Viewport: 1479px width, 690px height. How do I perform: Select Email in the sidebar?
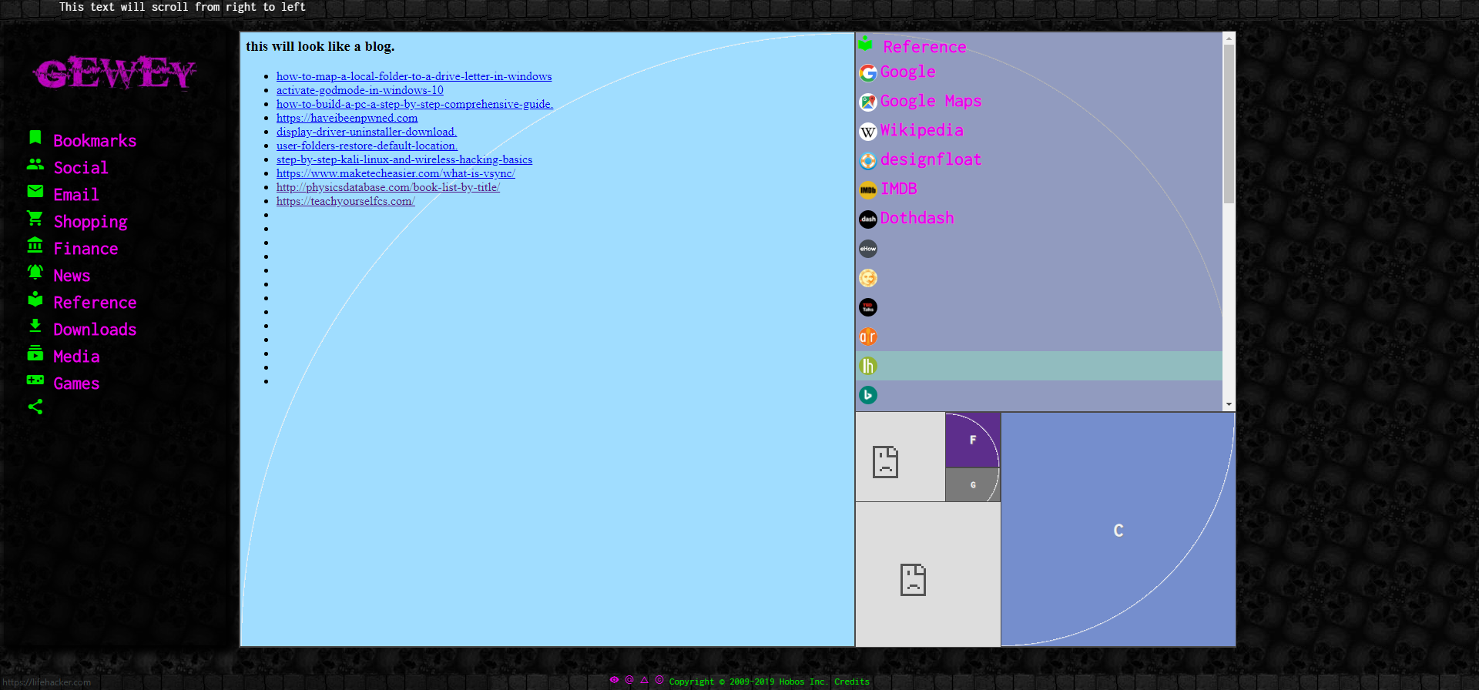tap(76, 195)
